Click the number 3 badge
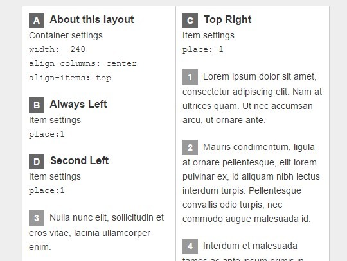Viewport: 347px width, 261px height. (x=37, y=218)
